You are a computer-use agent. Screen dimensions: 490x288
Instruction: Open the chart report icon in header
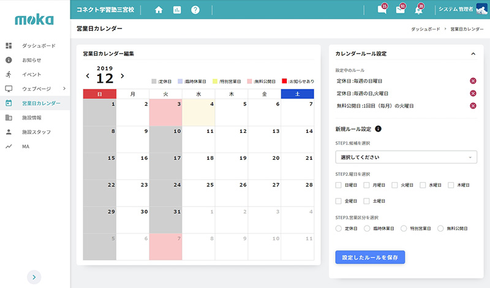pyautogui.click(x=177, y=10)
